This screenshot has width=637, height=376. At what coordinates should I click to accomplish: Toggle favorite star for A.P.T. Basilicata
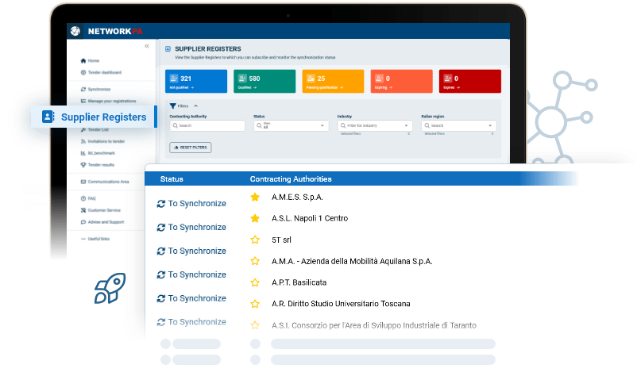click(255, 282)
